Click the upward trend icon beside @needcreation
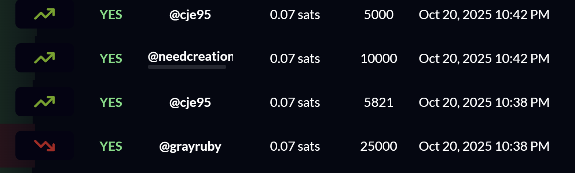Image resolution: width=575 pixels, height=173 pixels. click(x=44, y=58)
